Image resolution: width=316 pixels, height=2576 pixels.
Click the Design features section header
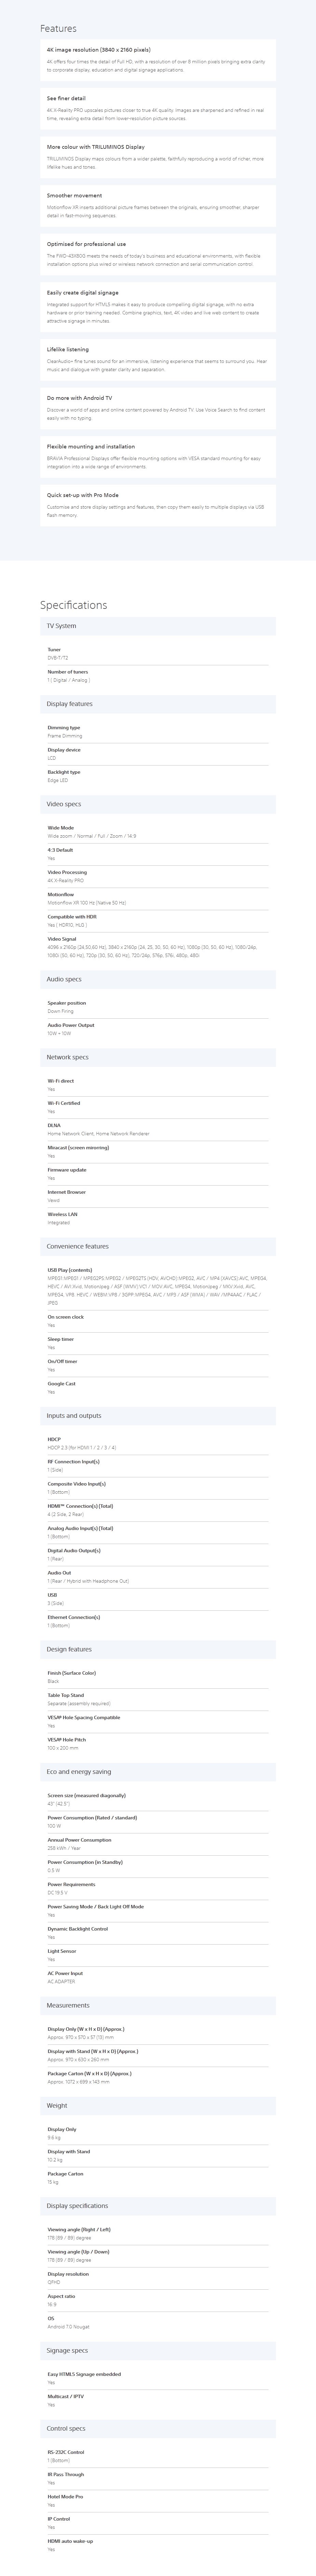coord(158,1649)
